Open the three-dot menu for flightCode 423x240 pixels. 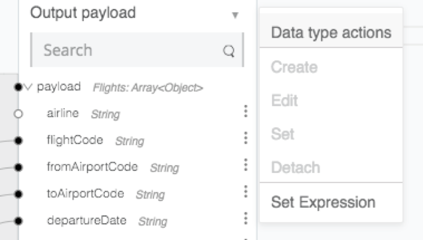pyautogui.click(x=246, y=138)
